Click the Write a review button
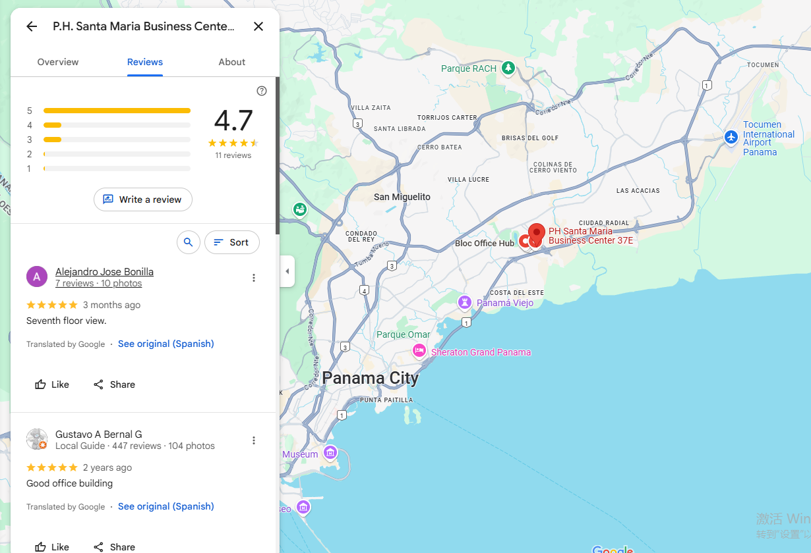 [x=143, y=199]
